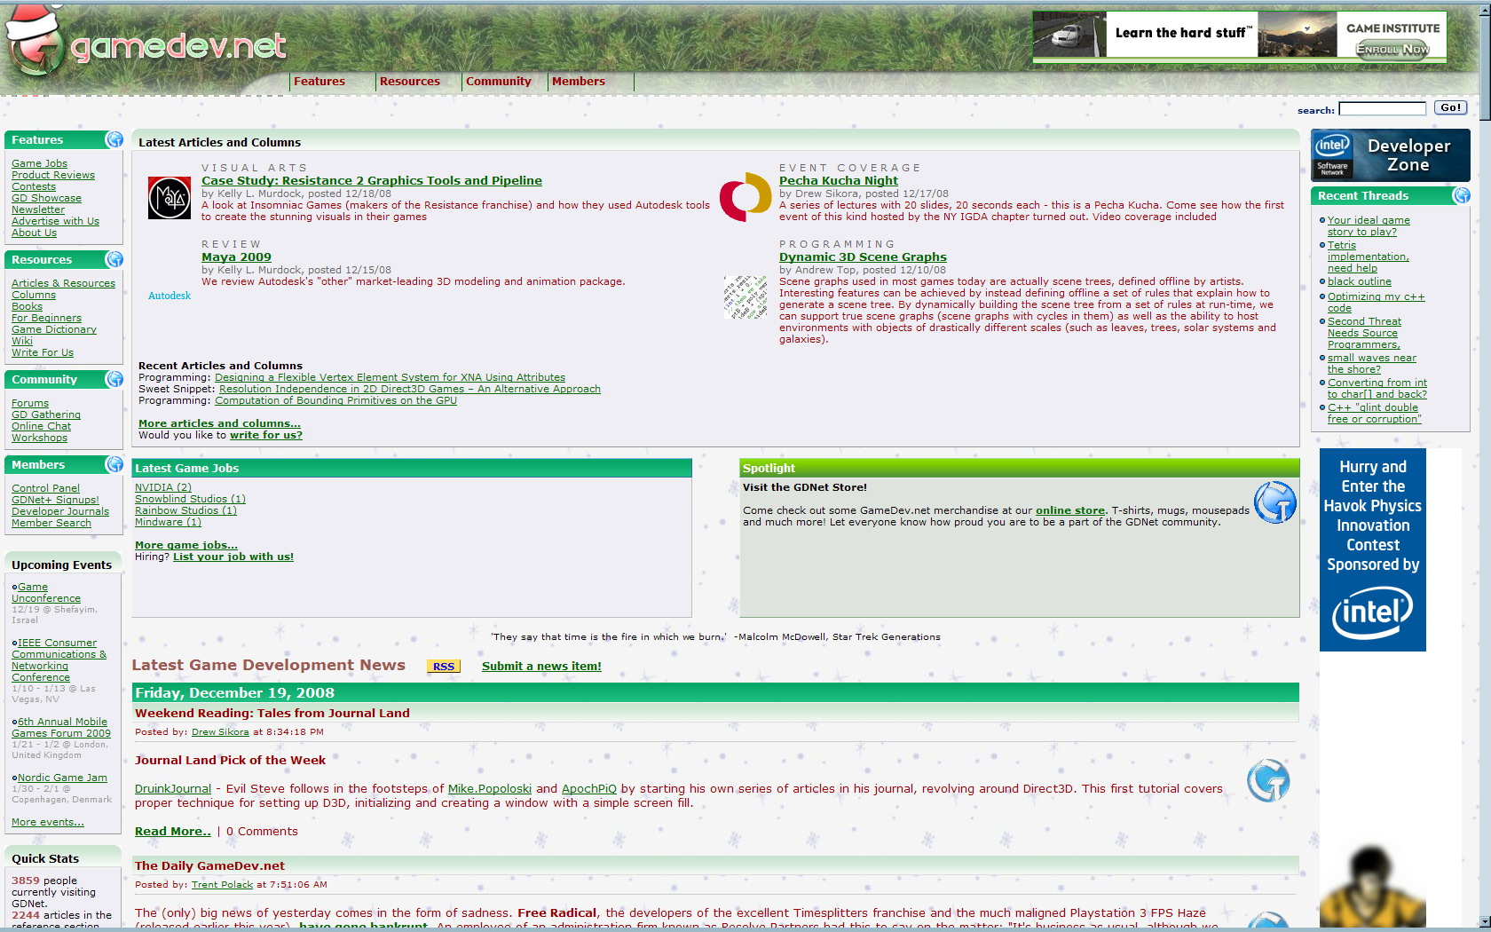Open Articles & Resources sidebar link
Viewport: 1491px width, 932px height.
[63, 283]
